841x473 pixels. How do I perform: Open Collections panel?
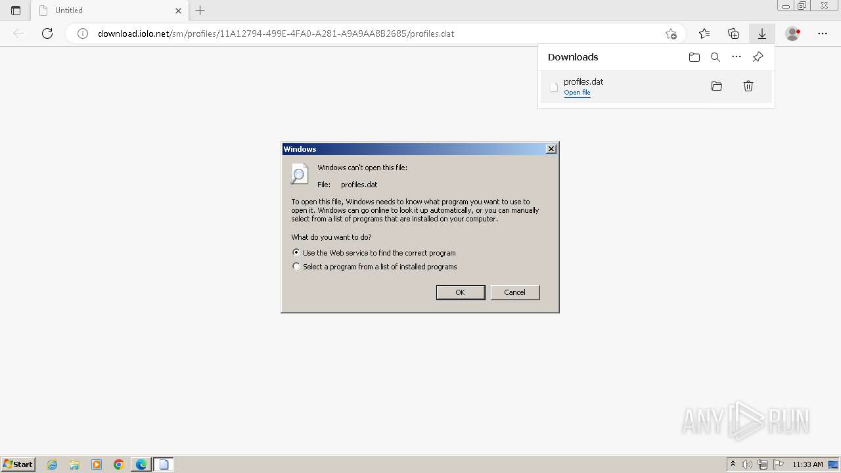[733, 34]
